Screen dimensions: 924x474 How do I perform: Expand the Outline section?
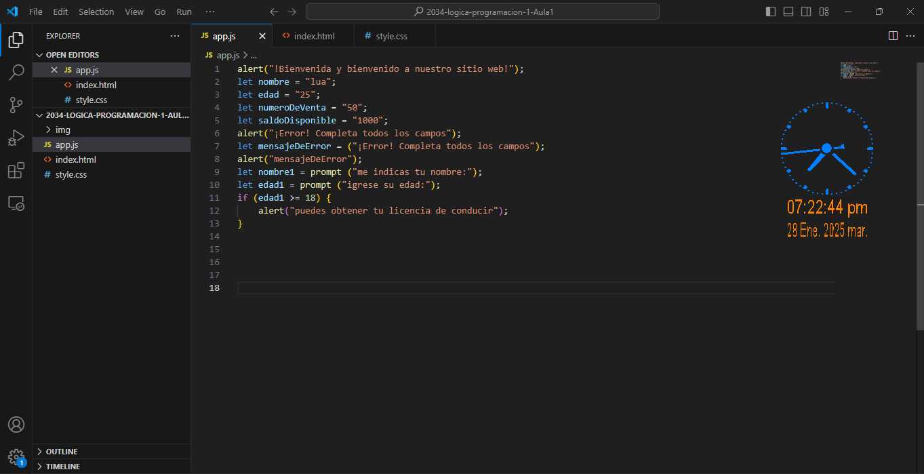click(111, 452)
